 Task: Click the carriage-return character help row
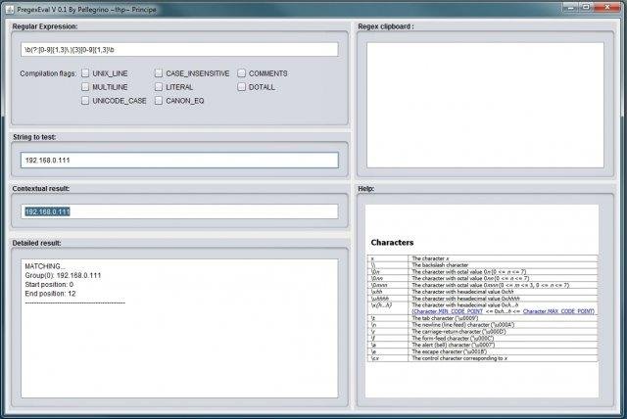tap(482, 332)
